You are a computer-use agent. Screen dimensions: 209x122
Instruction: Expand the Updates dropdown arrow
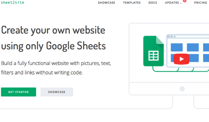pyautogui.click(x=181, y=3)
